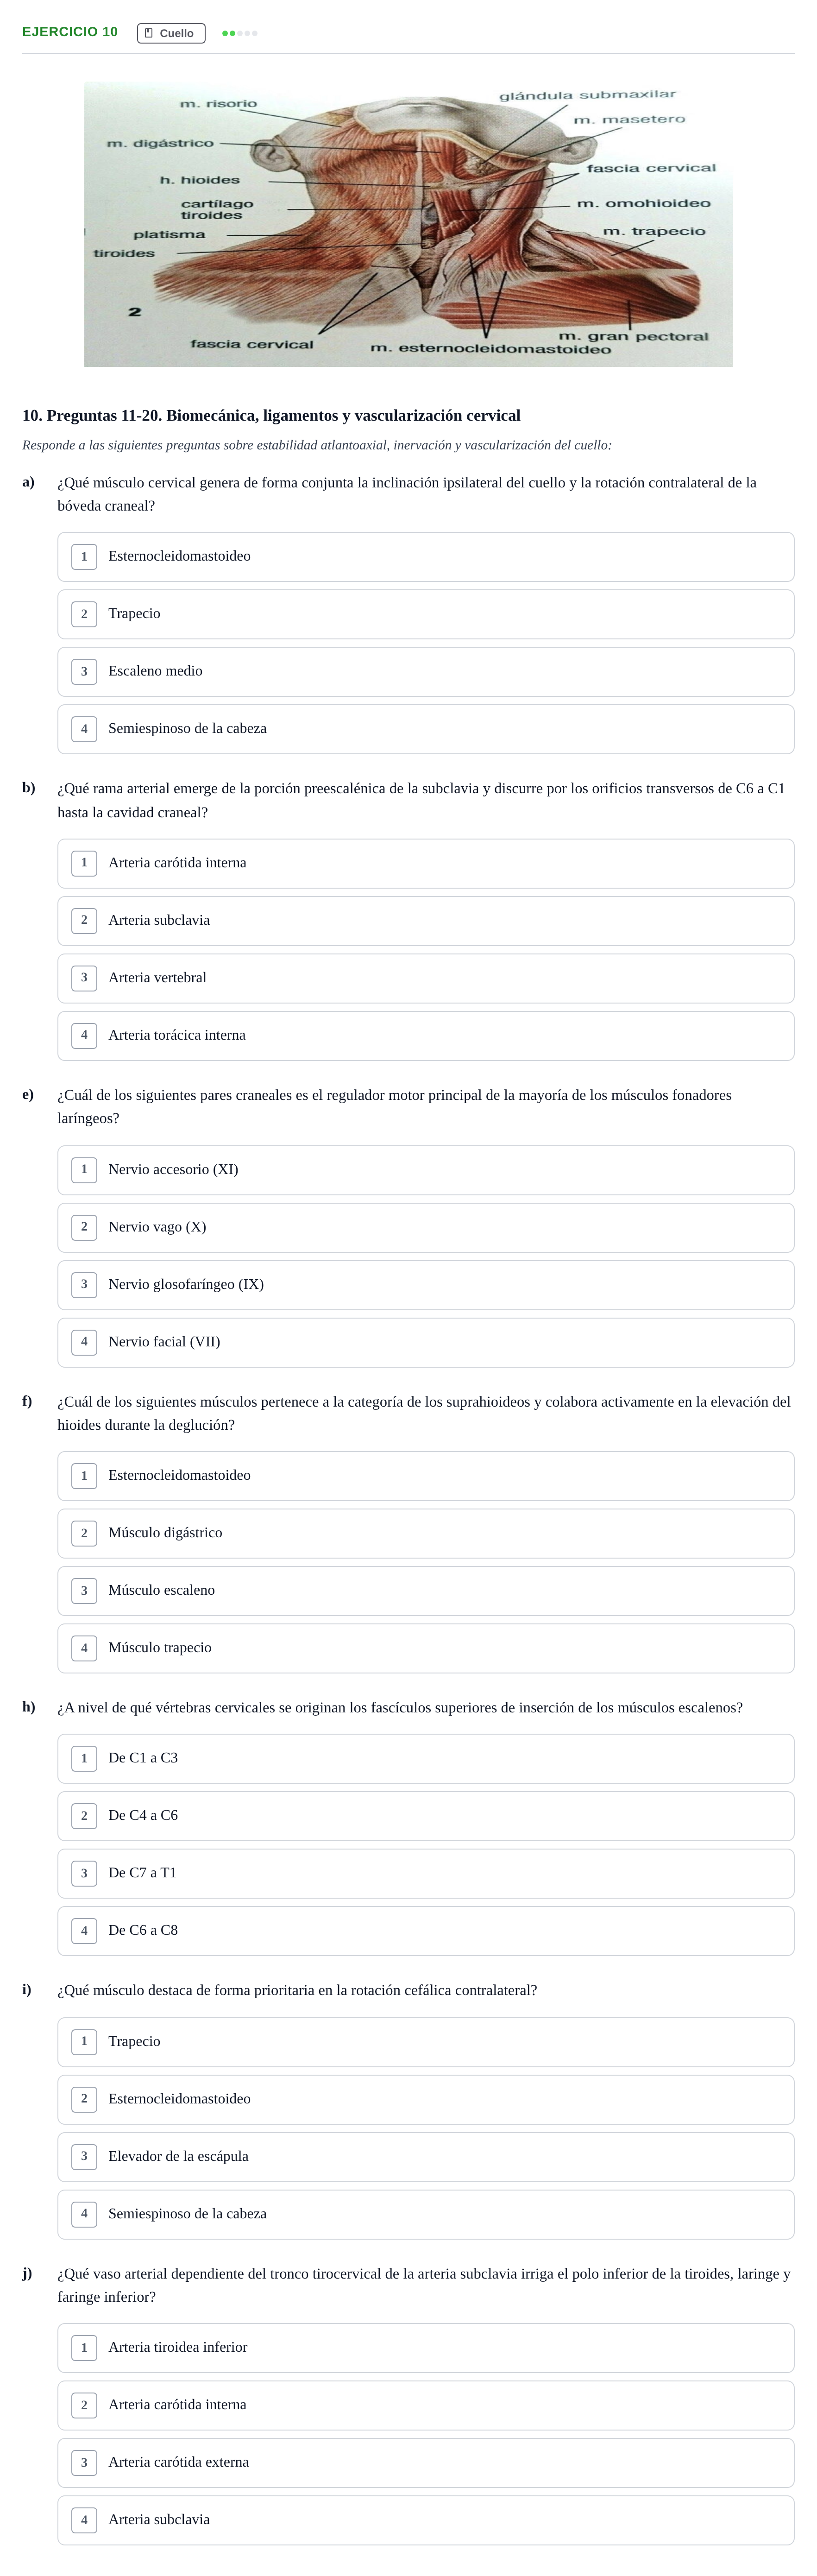817x2576 pixels.
Task: Select Esternocleidomastoideo for question a
Action: click(426, 557)
